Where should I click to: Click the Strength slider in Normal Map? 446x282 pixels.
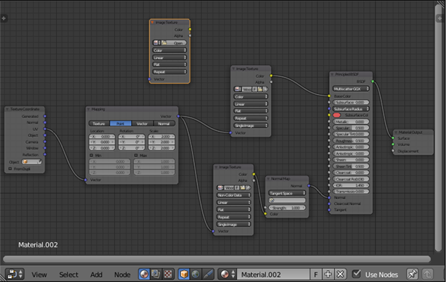287,208
